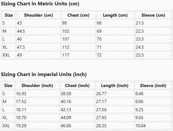Image resolution: width=173 pixels, height=131 pixels.
Task: Click the Sizing Chart in Metric Units heading
Action: point(40,4)
